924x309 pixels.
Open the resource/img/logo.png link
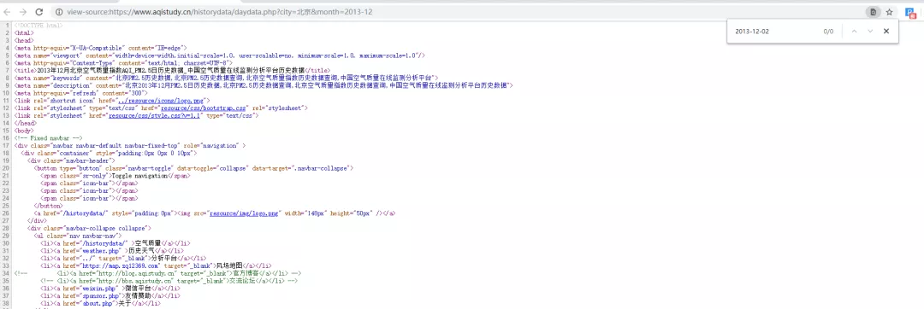pyautogui.click(x=243, y=213)
